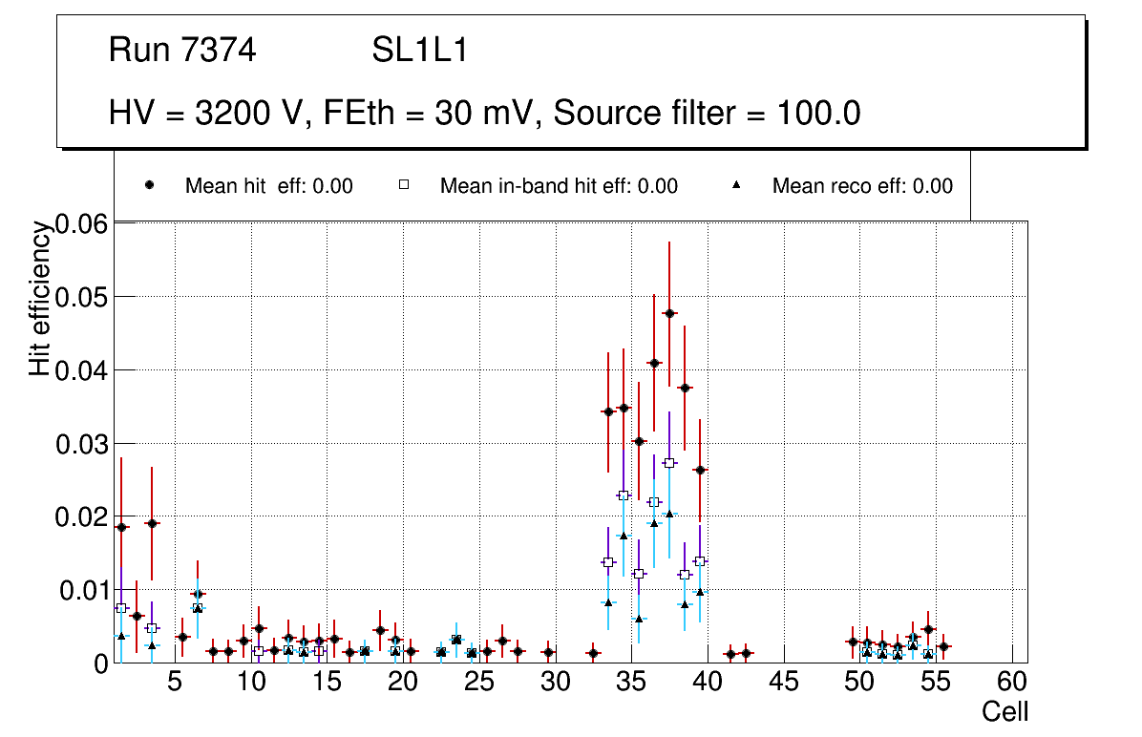Select the "Run 7374" title text
The image size is (1142, 737).
(x=182, y=51)
